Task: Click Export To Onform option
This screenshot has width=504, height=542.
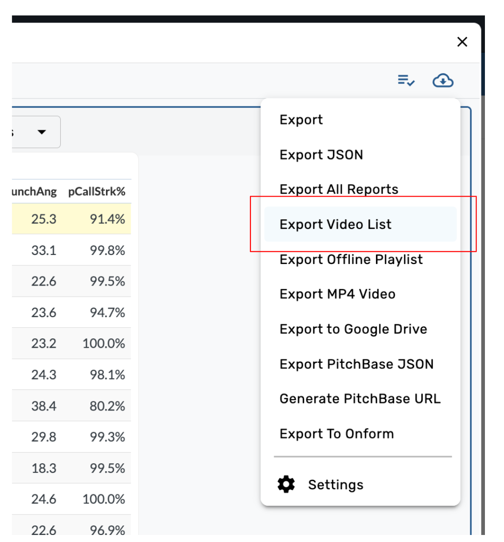Action: [336, 434]
